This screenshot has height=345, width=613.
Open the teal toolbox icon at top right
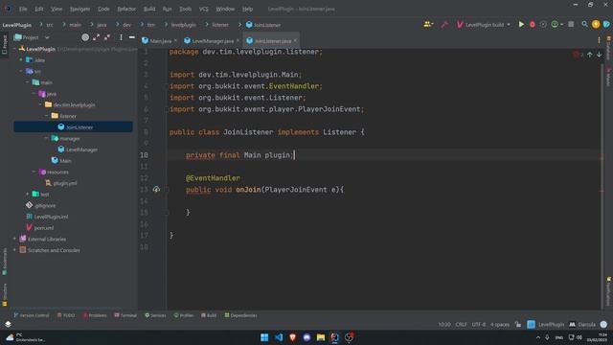click(606, 24)
